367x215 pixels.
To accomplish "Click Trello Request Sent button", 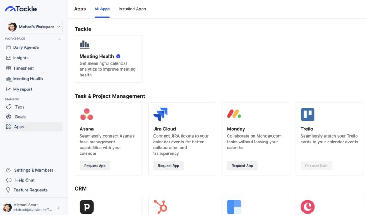I will [316, 166].
